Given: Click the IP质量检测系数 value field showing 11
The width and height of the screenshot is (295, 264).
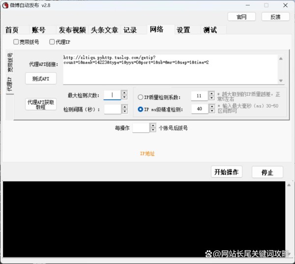Looking at the screenshot, I should 200,96.
